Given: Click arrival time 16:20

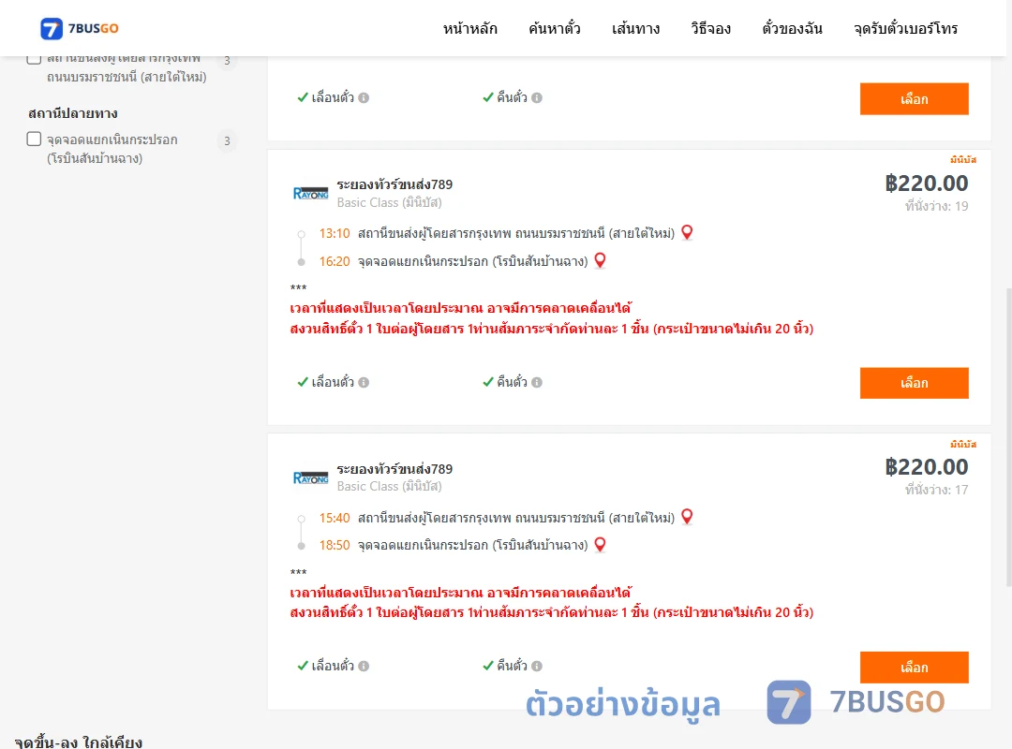Looking at the screenshot, I should (x=335, y=261).
